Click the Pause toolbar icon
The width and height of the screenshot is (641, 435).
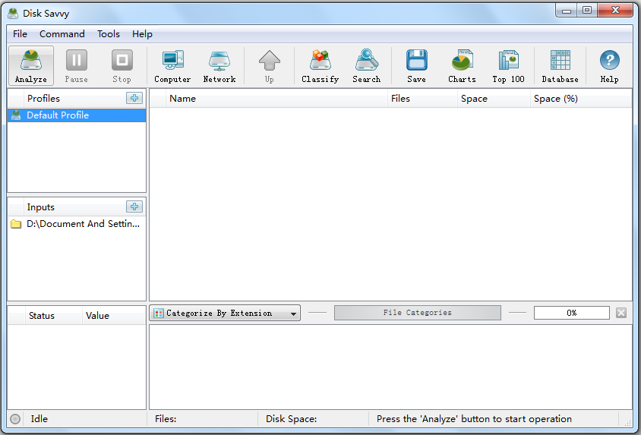77,65
